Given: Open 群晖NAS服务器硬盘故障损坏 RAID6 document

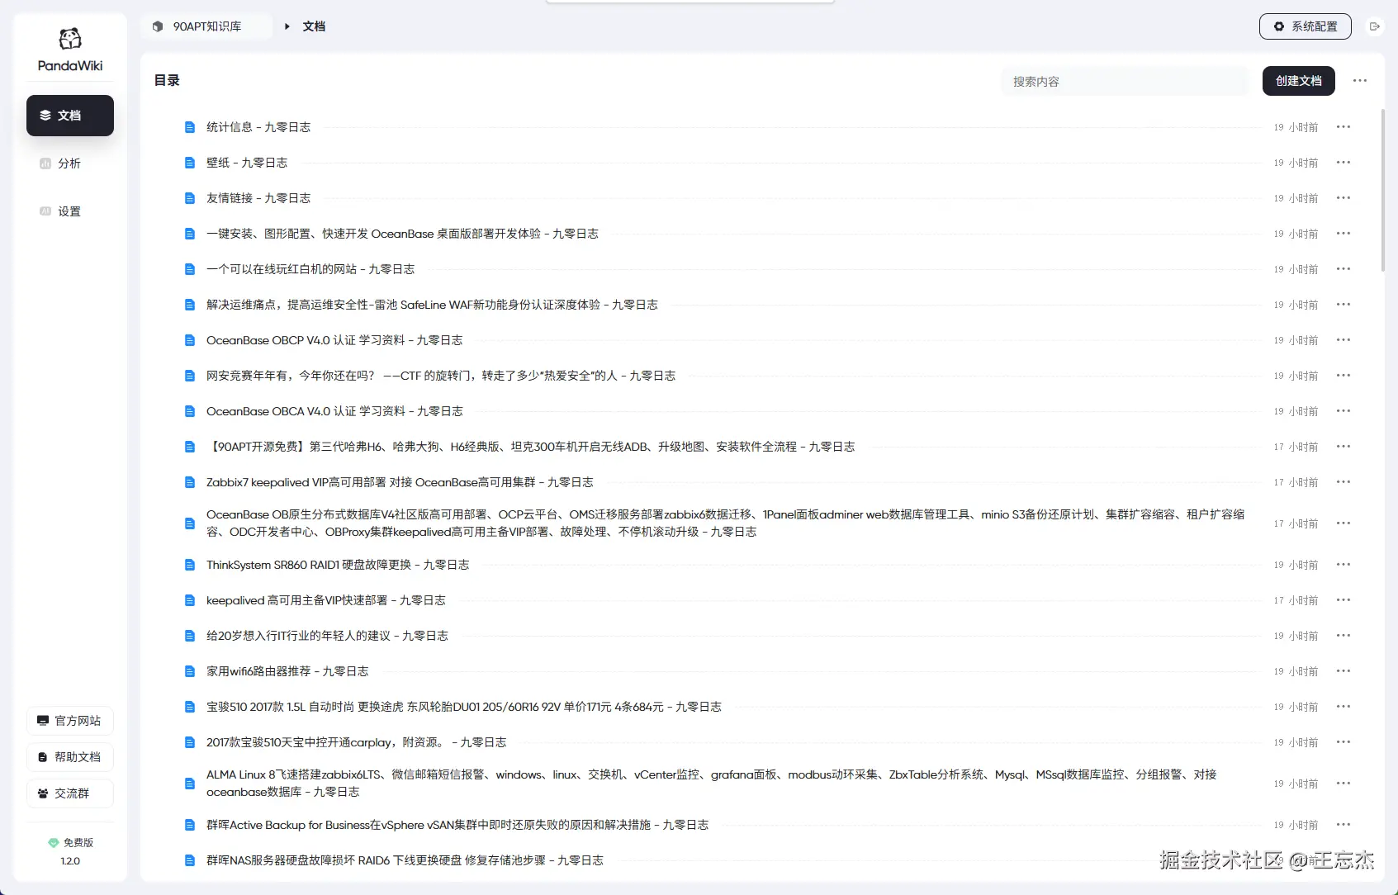Looking at the screenshot, I should pos(405,860).
